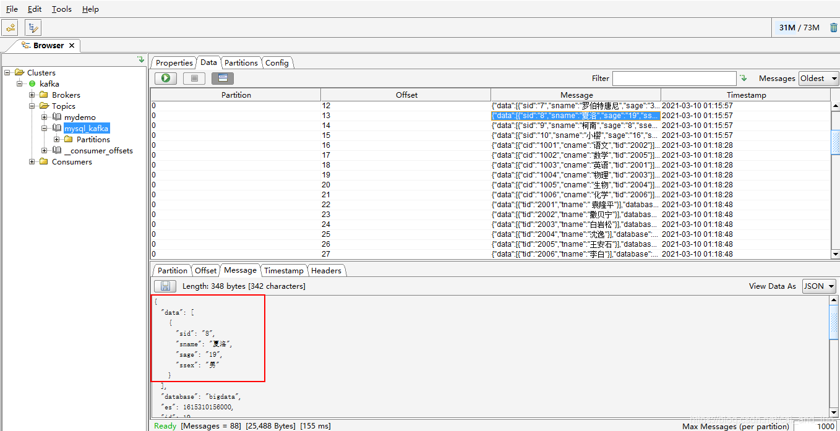The width and height of the screenshot is (840, 431).
Task: Expand the Brokers node
Action: (32, 95)
